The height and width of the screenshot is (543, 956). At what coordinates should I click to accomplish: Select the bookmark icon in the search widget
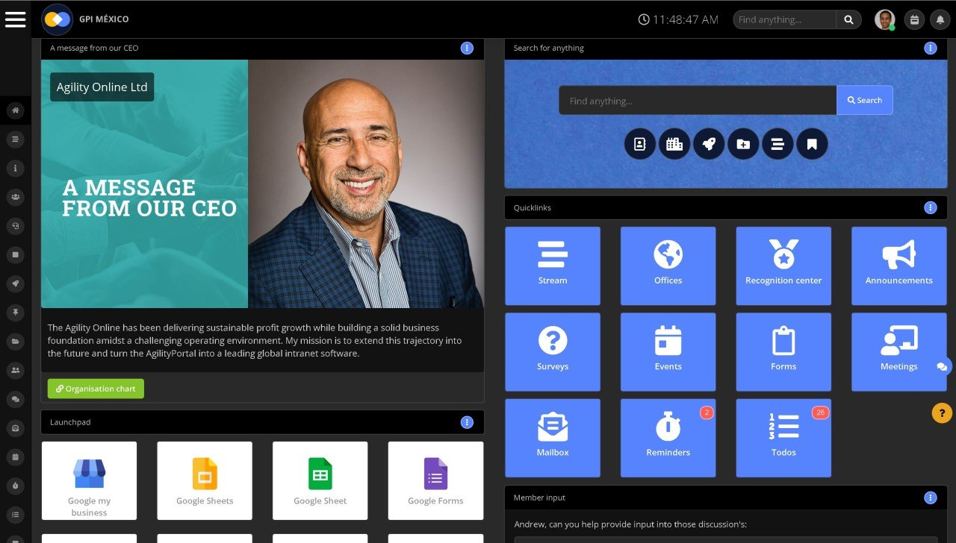812,144
